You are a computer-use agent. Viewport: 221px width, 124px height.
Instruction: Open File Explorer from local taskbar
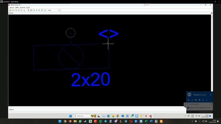pyautogui.click(x=75, y=121)
